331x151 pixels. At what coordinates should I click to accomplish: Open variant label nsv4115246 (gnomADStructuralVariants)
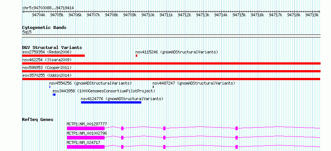pos(177,52)
